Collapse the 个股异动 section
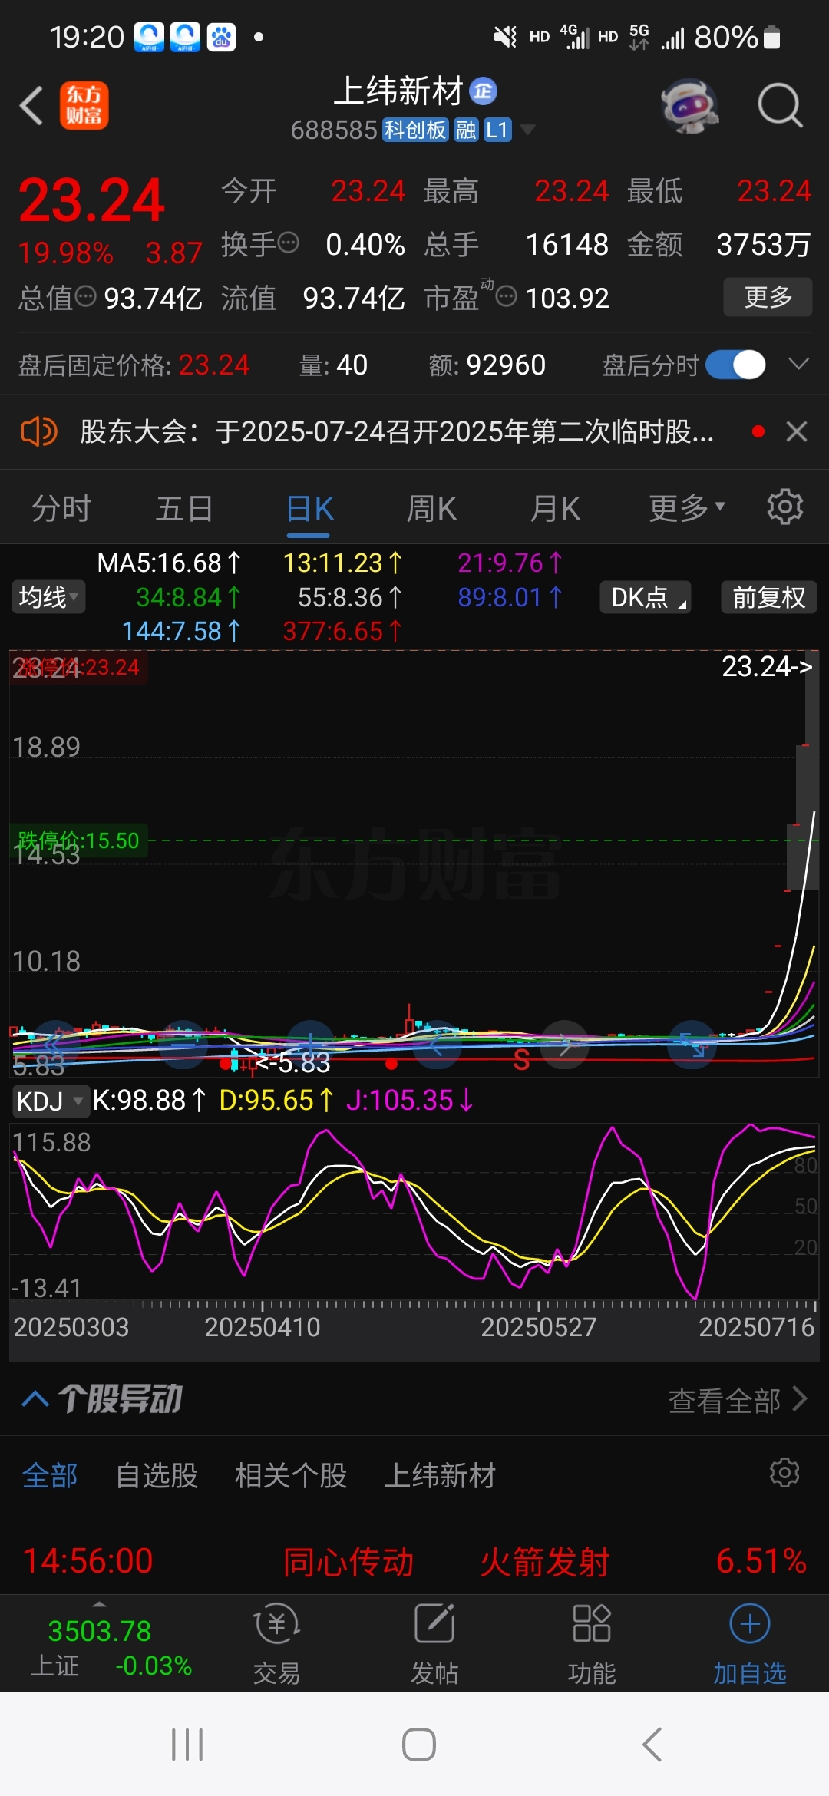The width and height of the screenshot is (829, 1796). pyautogui.click(x=35, y=1399)
